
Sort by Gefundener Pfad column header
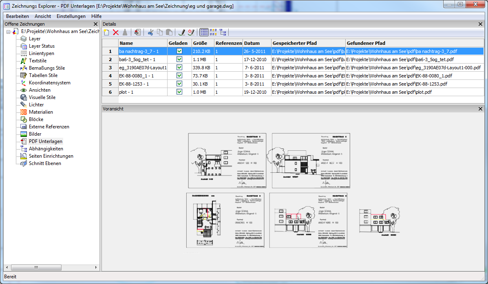tap(415, 43)
